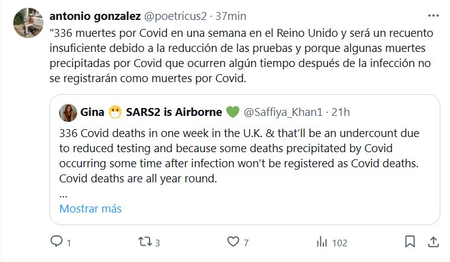The image size is (450, 262).
Task: Click the 21h quoted tweet timestamp
Action: click(341, 112)
